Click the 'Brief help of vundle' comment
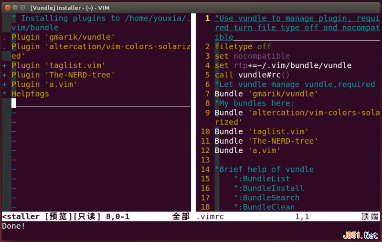 tap(265, 170)
